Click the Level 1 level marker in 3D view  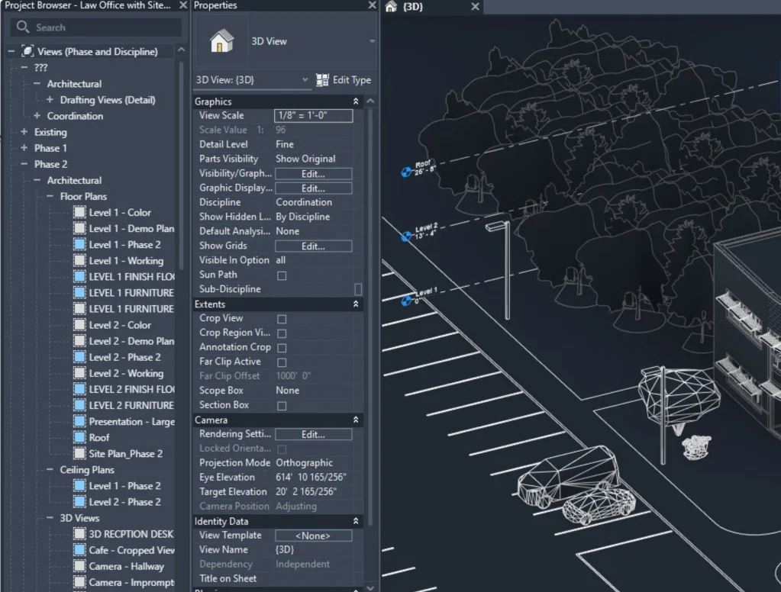pyautogui.click(x=406, y=301)
